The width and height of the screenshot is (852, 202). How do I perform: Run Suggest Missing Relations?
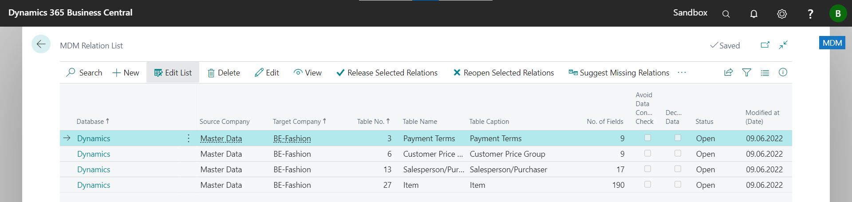619,72
